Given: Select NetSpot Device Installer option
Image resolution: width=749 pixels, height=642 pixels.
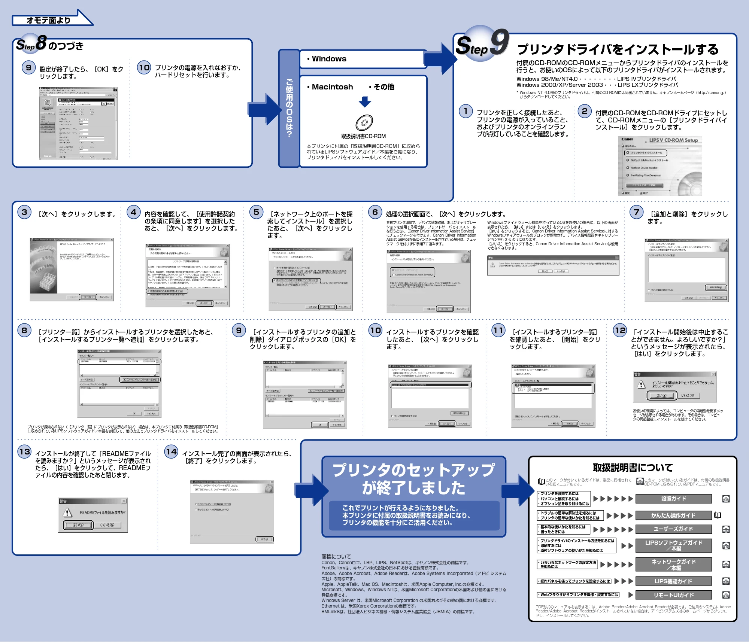Looking at the screenshot, I should click(x=642, y=168).
